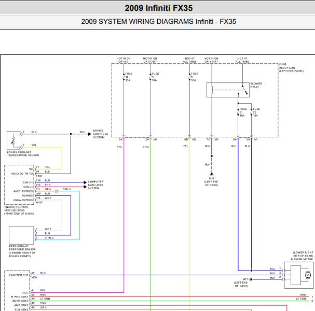Screen dimensions: 315x311
Task: Select 'HOT AT ALL TIMES' label above fuse 6
Action: (189, 60)
